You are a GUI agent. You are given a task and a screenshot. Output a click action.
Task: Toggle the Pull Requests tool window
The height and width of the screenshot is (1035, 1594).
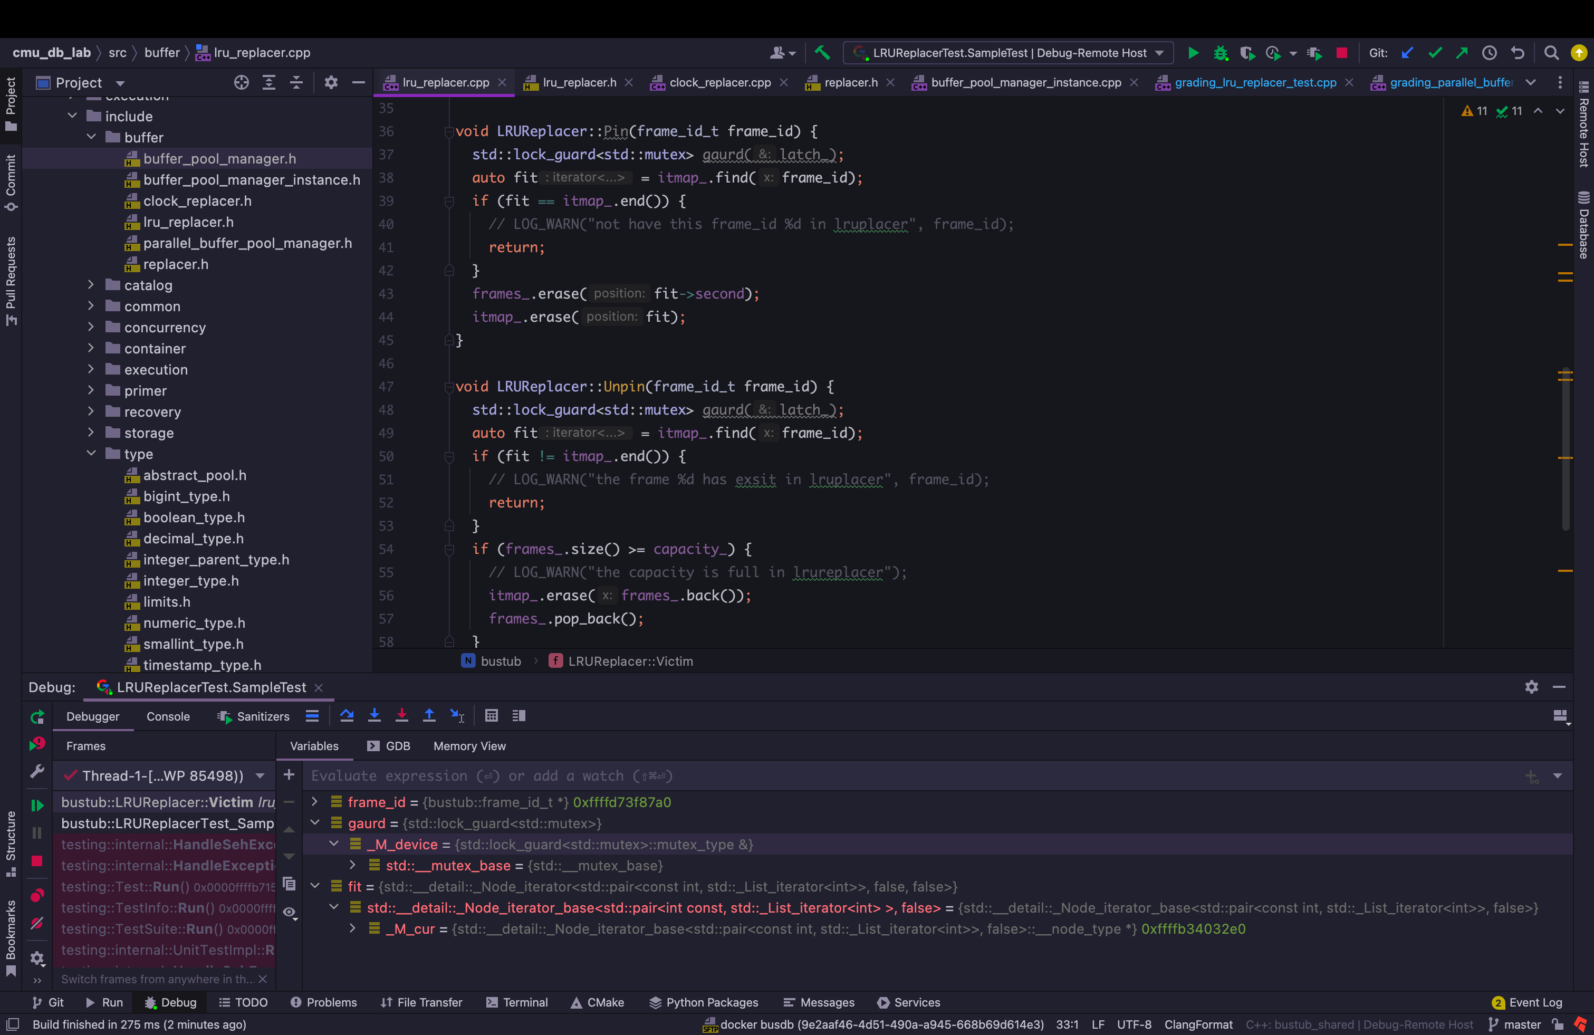[x=11, y=281]
